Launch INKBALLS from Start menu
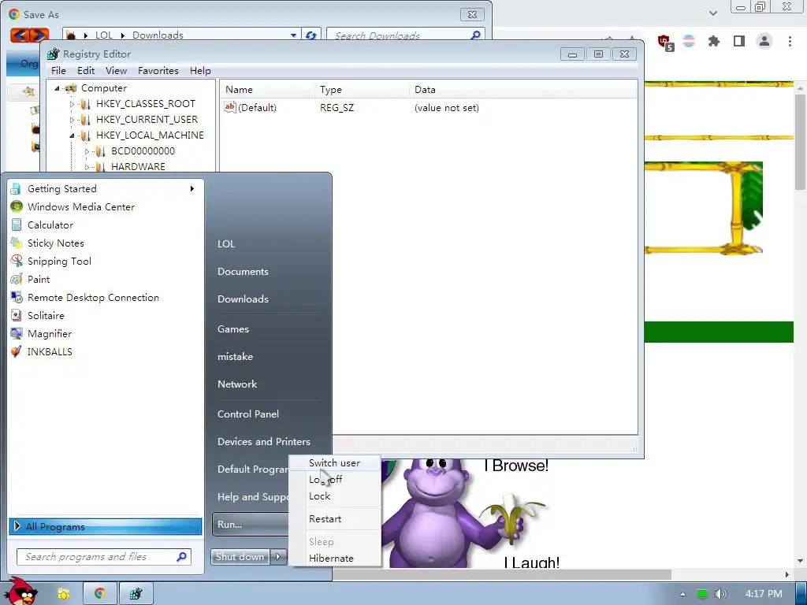Image resolution: width=807 pixels, height=605 pixels. 105,352
